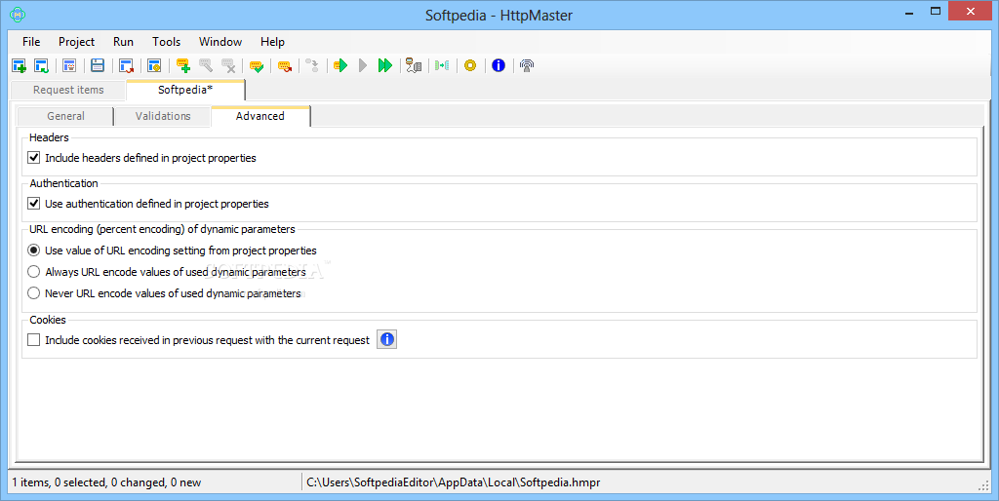Image resolution: width=999 pixels, height=501 pixels.
Task: Open the Help menu
Action: click(272, 42)
